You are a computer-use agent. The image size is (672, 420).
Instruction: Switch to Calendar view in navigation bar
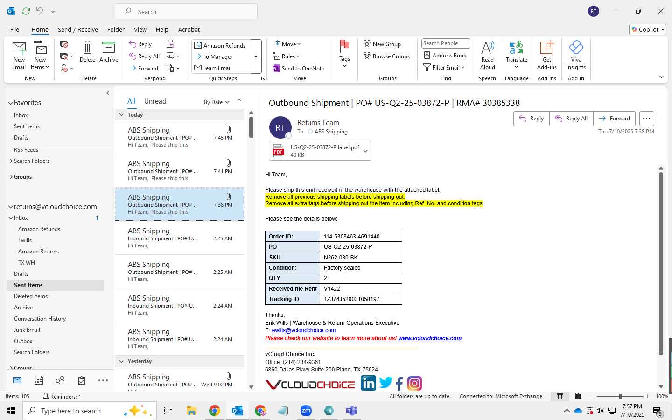[39, 380]
